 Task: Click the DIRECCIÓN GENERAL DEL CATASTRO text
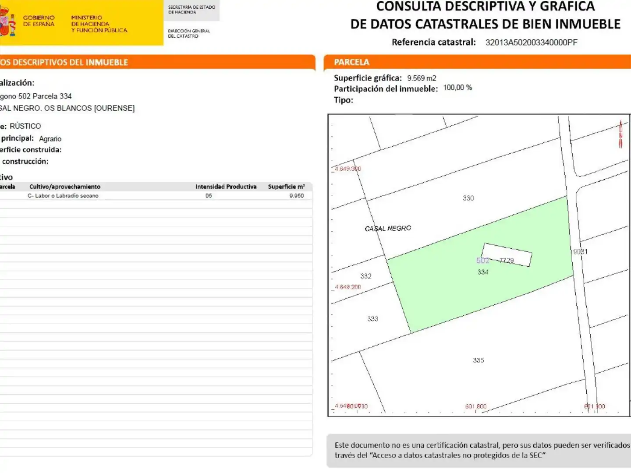tap(189, 33)
